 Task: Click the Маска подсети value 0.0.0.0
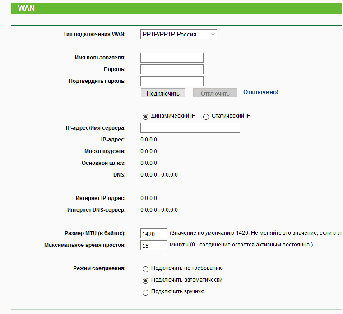[x=148, y=151]
